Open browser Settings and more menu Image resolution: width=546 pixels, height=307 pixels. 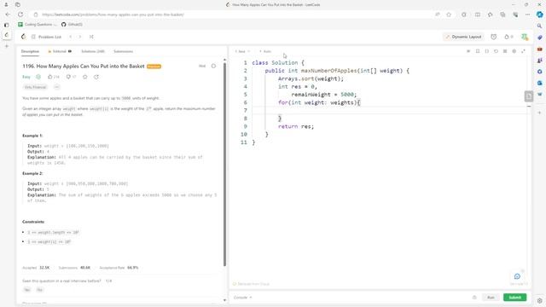point(527,14)
